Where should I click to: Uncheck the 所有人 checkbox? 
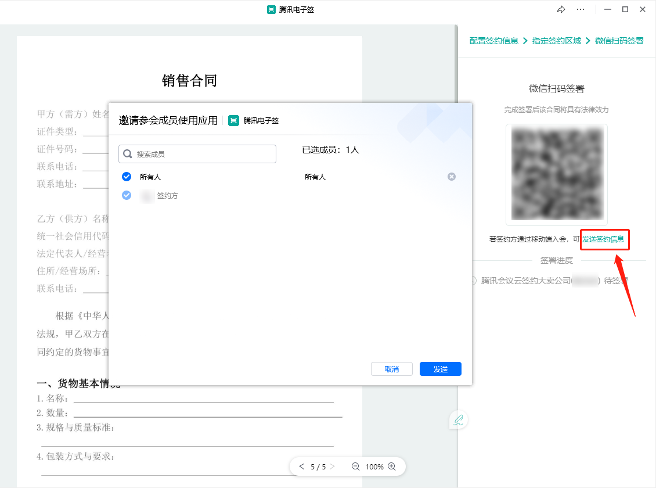(x=127, y=177)
